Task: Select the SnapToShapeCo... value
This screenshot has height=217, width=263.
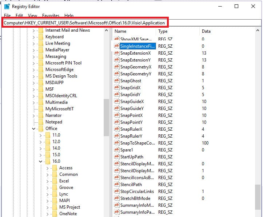Action: click(x=138, y=143)
